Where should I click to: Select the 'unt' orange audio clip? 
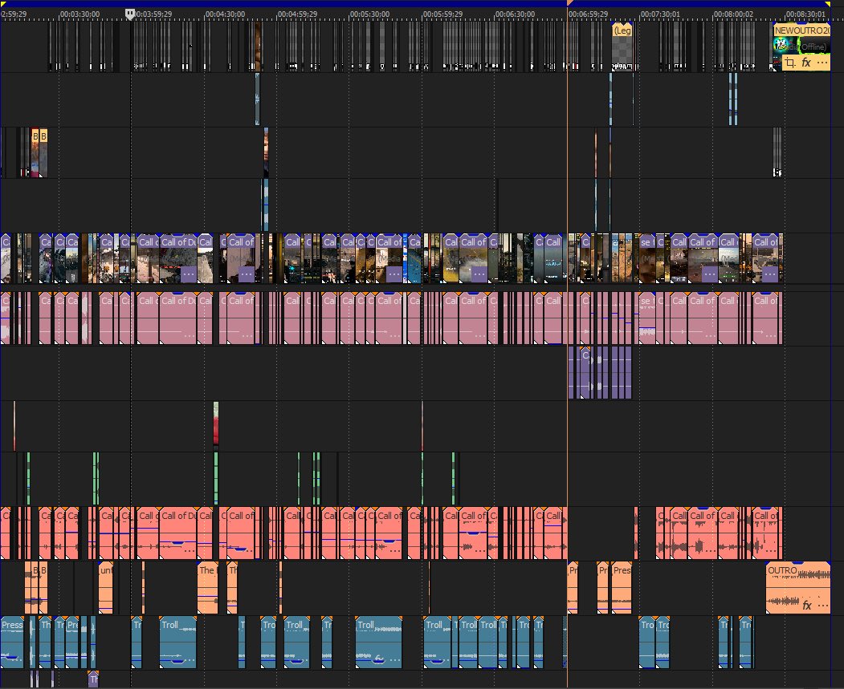coord(105,587)
